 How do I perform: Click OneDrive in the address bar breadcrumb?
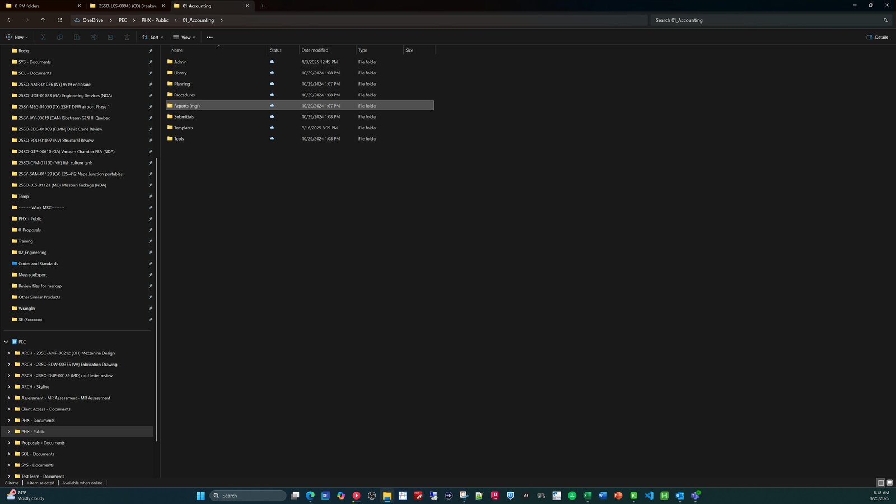[93, 20]
